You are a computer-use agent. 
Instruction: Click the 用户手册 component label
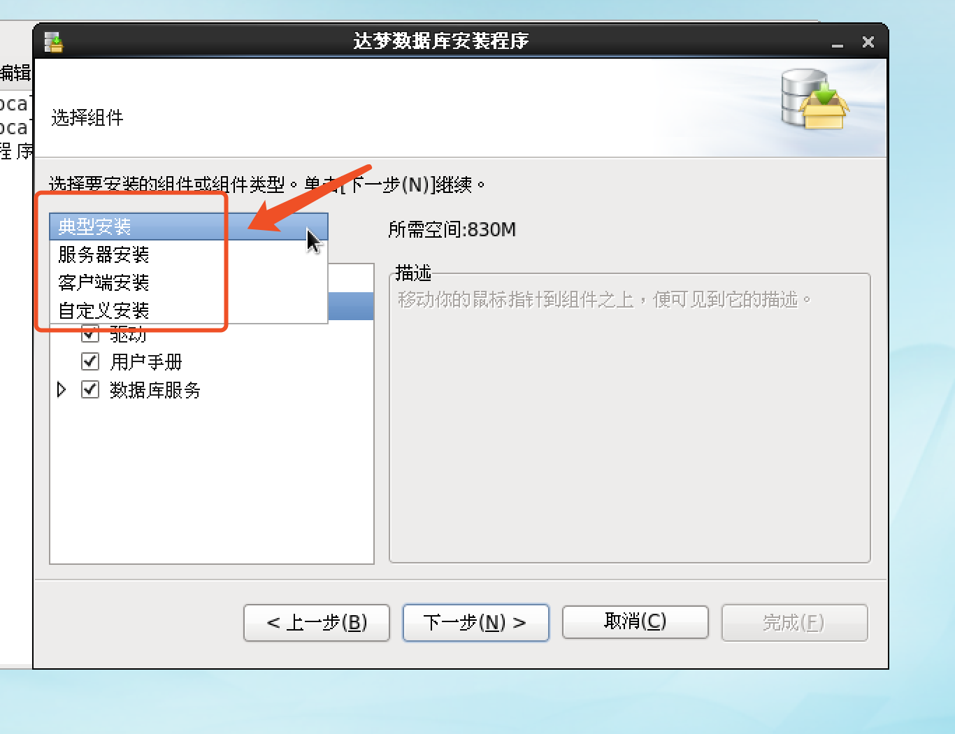(146, 362)
